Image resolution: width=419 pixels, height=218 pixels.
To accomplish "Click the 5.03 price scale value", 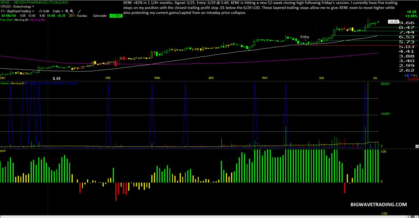I will pyautogui.click(x=406, y=47).
